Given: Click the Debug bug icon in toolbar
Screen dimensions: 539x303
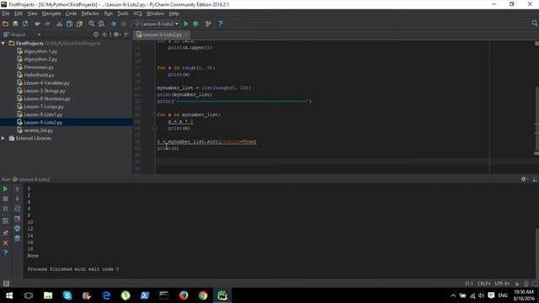Looking at the screenshot, I should click(196, 24).
